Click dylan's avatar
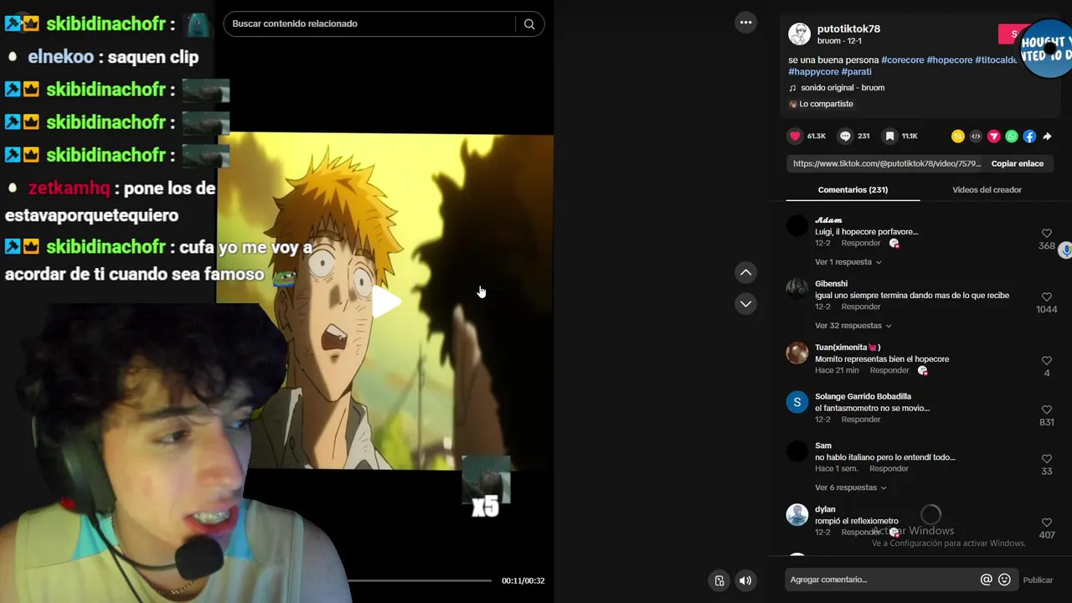This screenshot has height=603, width=1072. click(796, 515)
